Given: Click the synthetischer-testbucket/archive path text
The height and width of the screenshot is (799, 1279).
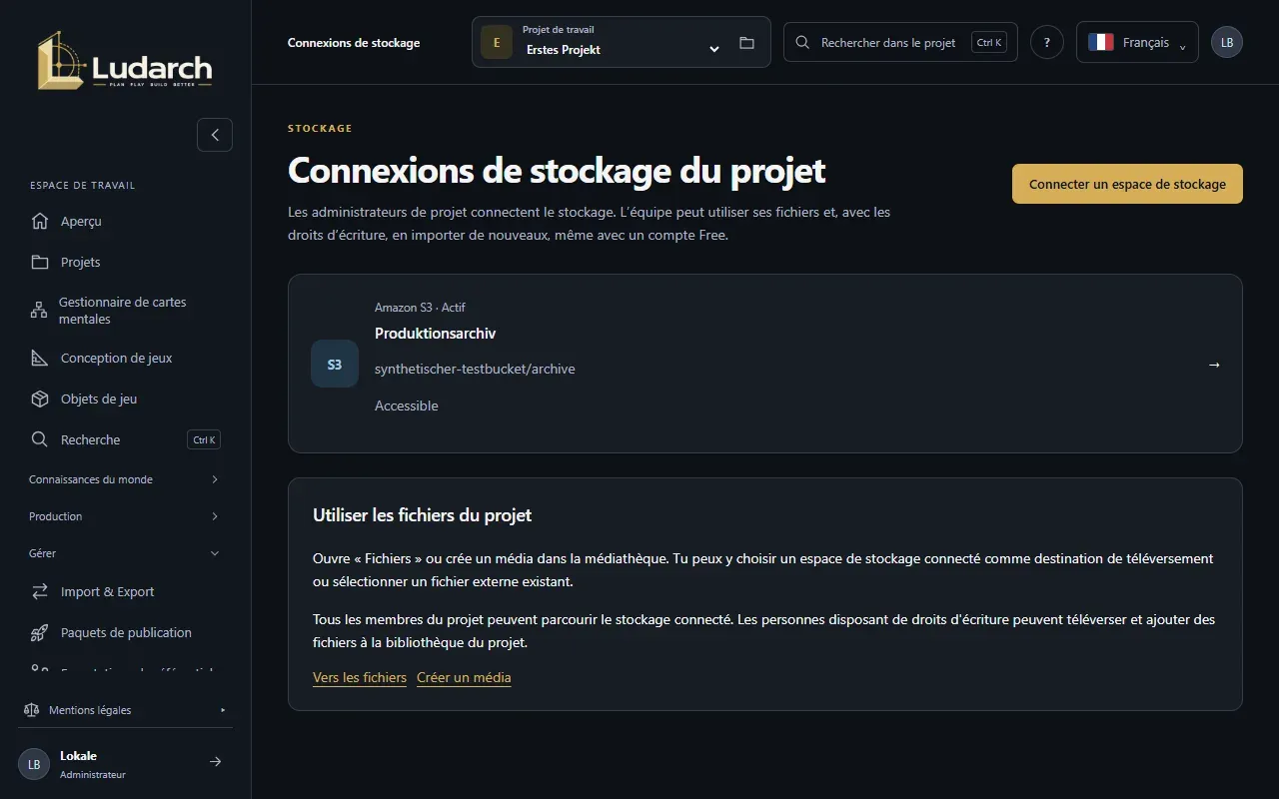Looking at the screenshot, I should pyautogui.click(x=475, y=369).
